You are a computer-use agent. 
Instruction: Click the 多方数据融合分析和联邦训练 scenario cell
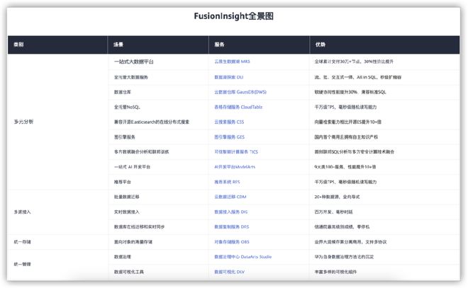(142, 151)
